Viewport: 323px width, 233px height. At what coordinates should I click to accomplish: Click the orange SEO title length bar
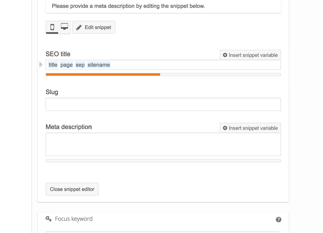point(103,75)
